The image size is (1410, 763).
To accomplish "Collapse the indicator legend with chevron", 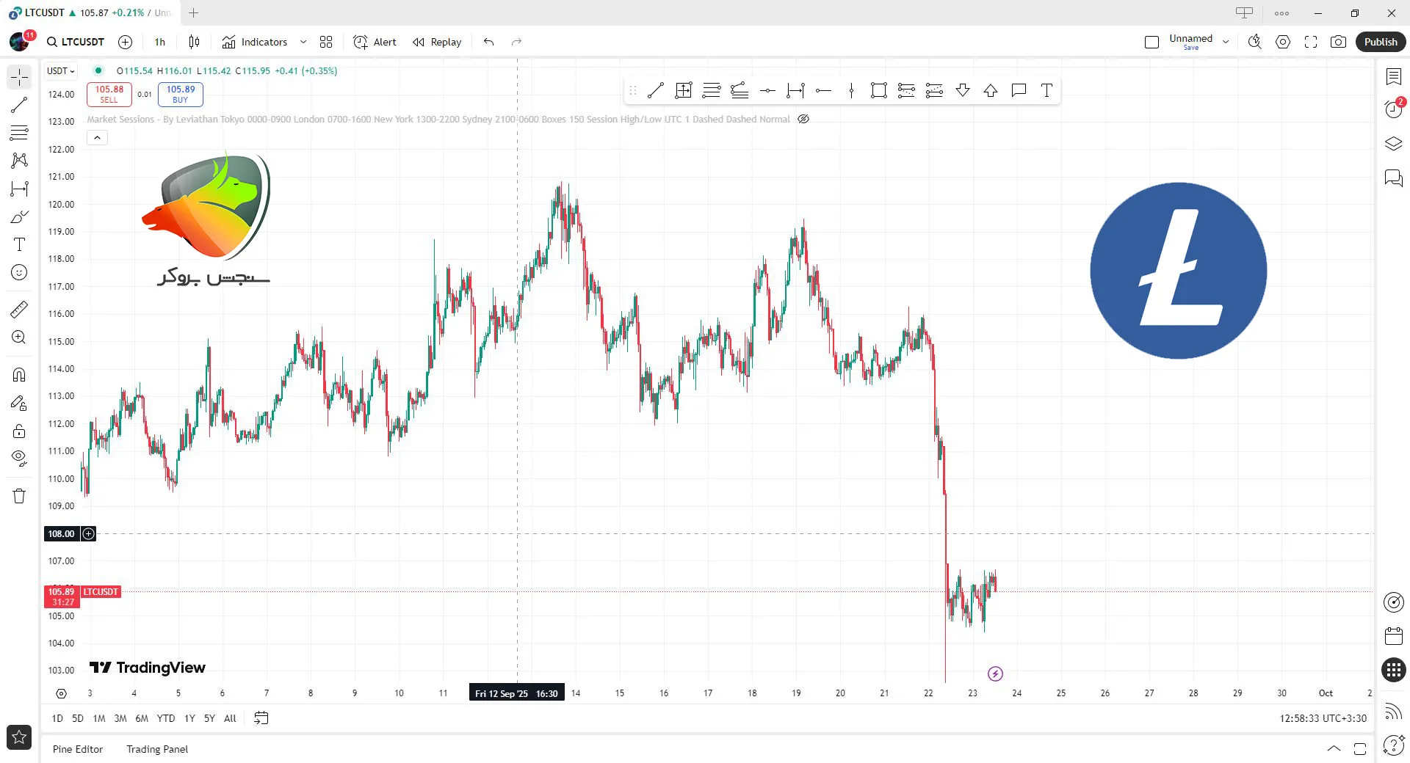I will (97, 138).
